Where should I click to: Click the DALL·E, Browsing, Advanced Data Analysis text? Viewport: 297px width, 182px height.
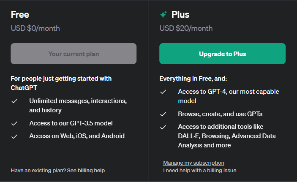(226, 136)
